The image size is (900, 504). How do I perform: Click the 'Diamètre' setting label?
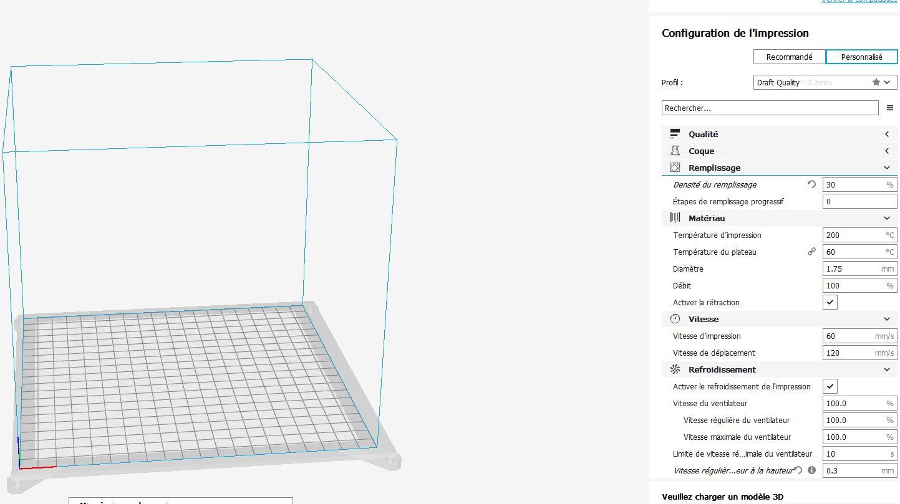(x=688, y=269)
